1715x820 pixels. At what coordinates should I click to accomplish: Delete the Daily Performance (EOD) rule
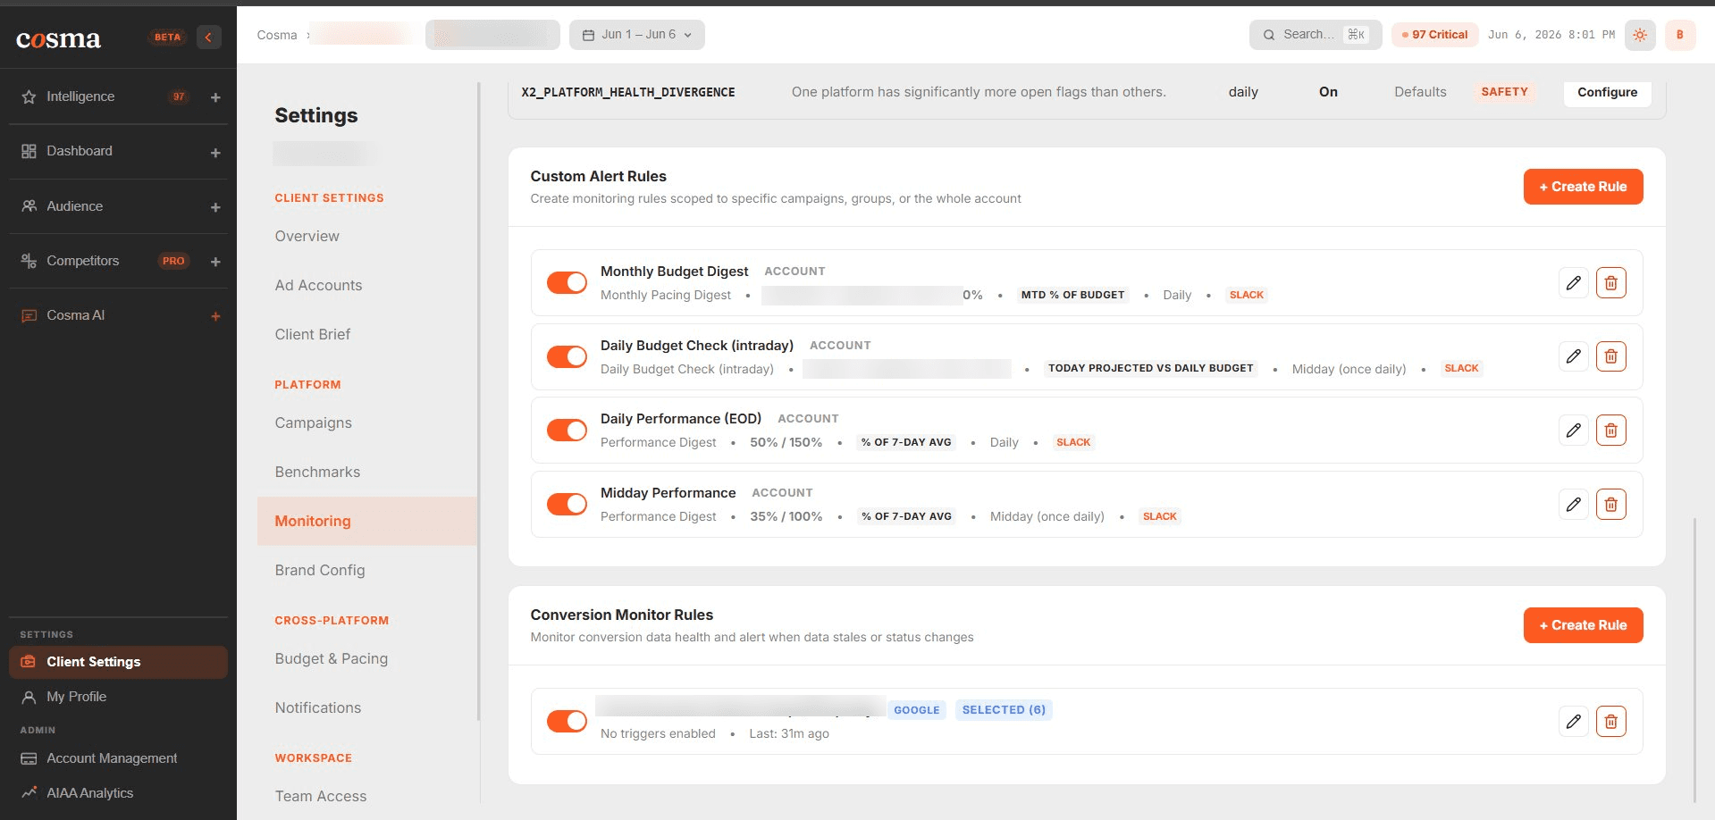point(1611,431)
